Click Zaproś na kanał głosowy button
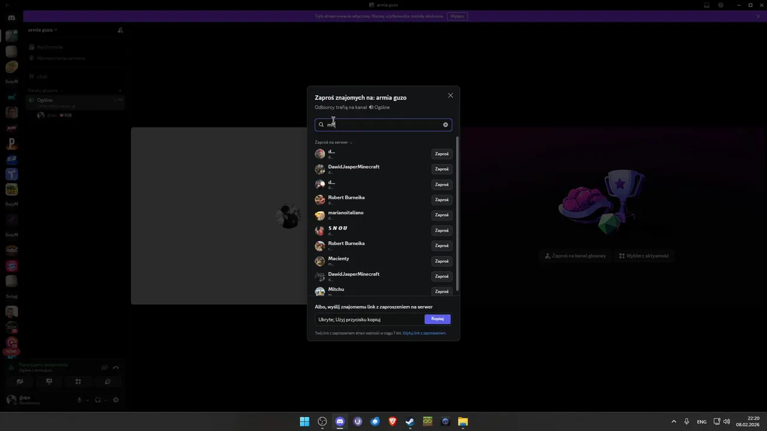Image resolution: width=767 pixels, height=431 pixels. 575,256
